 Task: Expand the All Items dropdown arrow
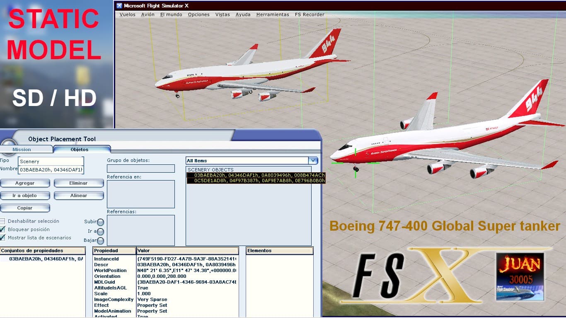point(313,161)
